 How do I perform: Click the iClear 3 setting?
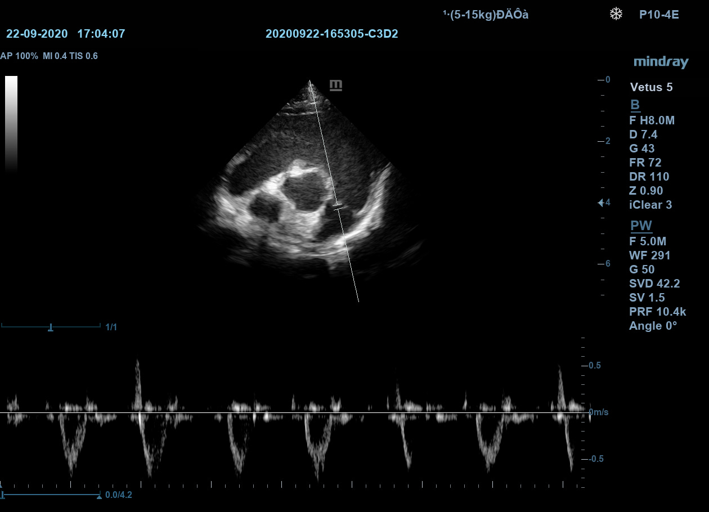point(650,205)
